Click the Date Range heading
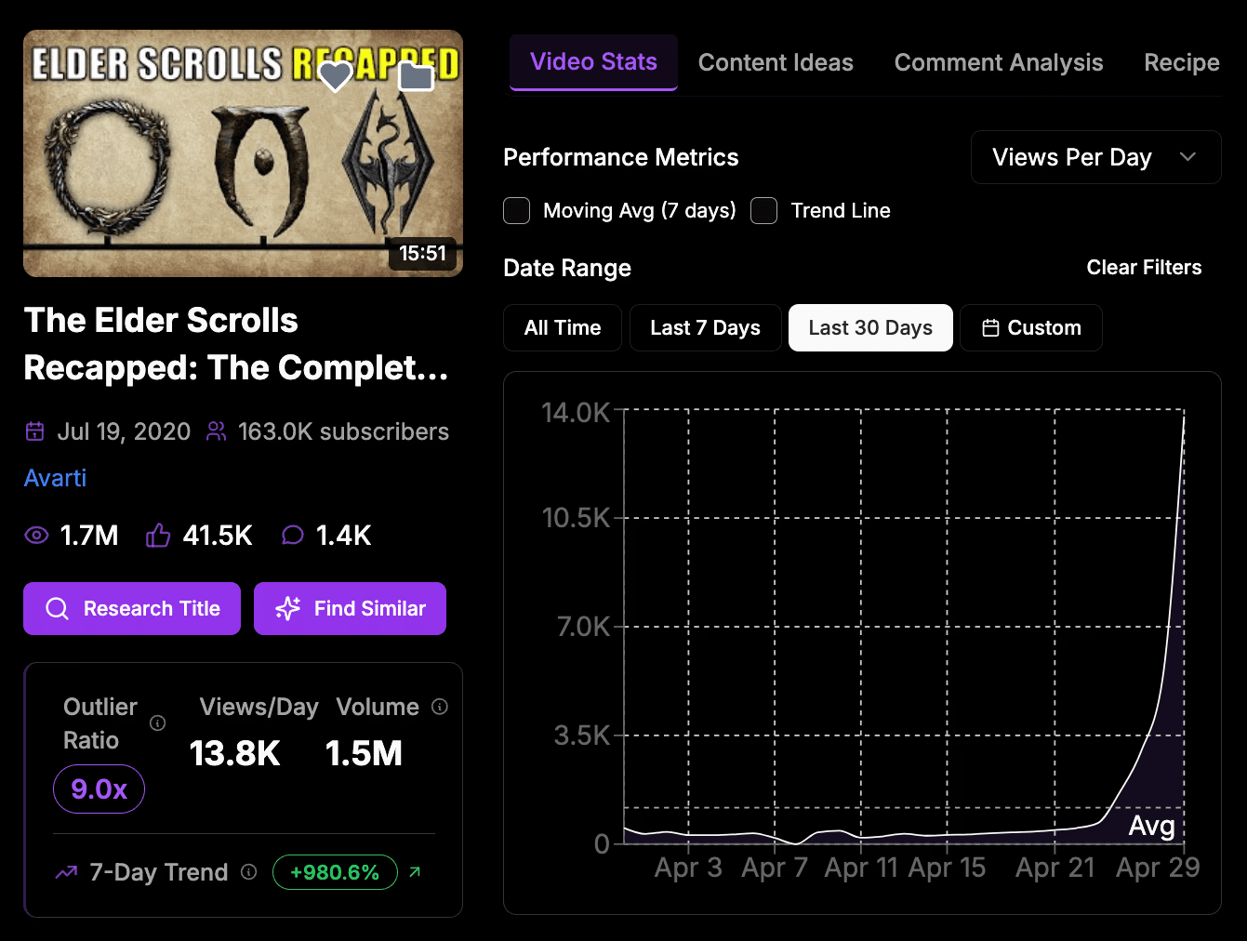Viewport: 1247px width, 941px height. tap(567, 268)
